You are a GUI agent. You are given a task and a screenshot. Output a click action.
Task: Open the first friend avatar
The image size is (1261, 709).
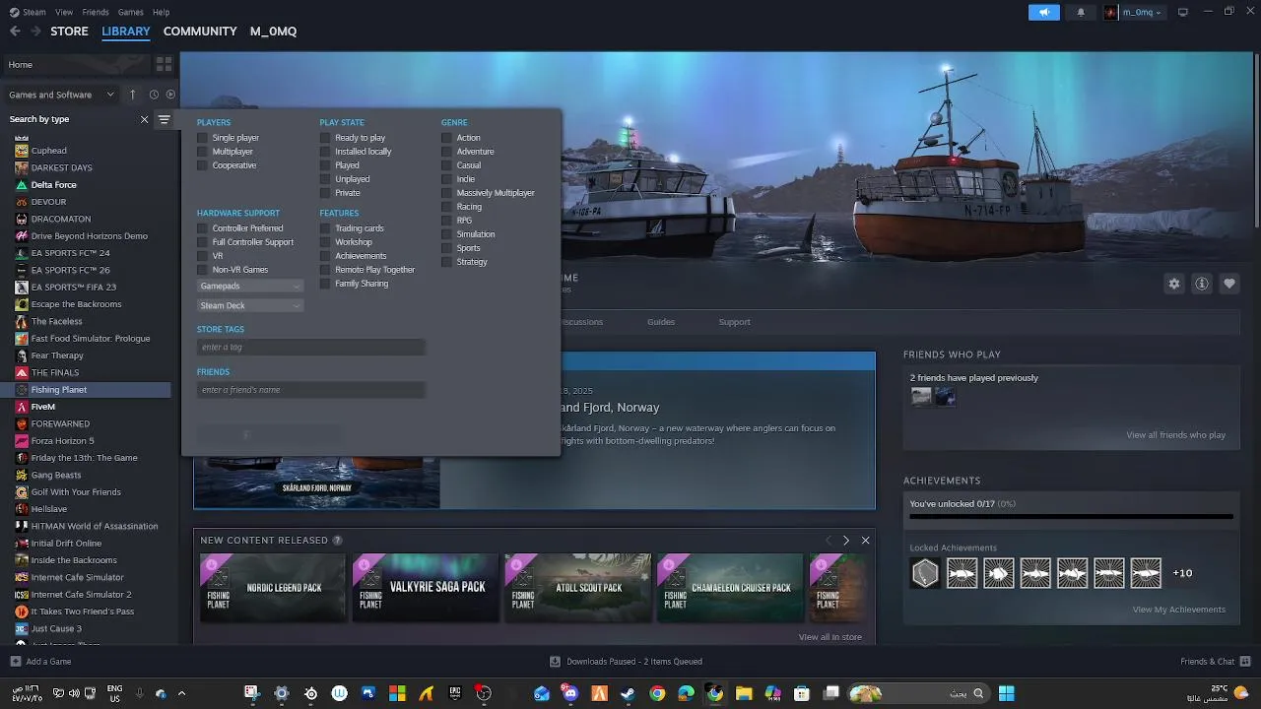921,396
